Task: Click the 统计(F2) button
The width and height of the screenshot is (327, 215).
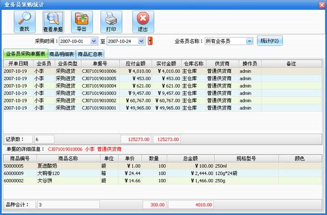Action: point(270,41)
